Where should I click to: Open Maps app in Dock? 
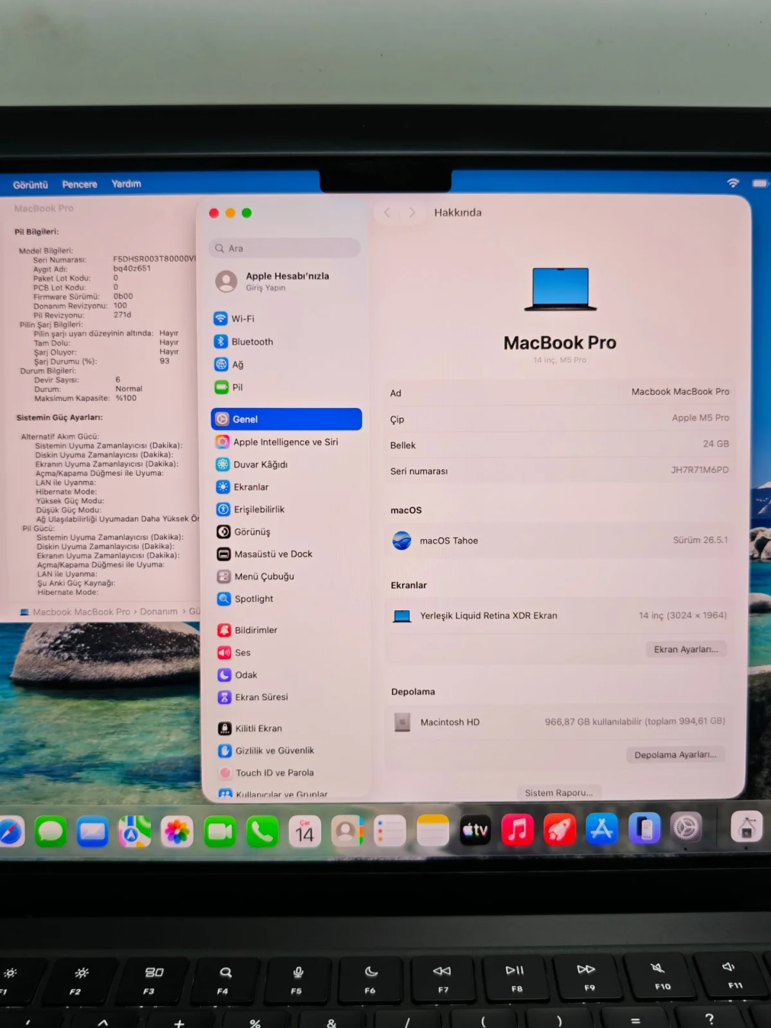point(134,832)
